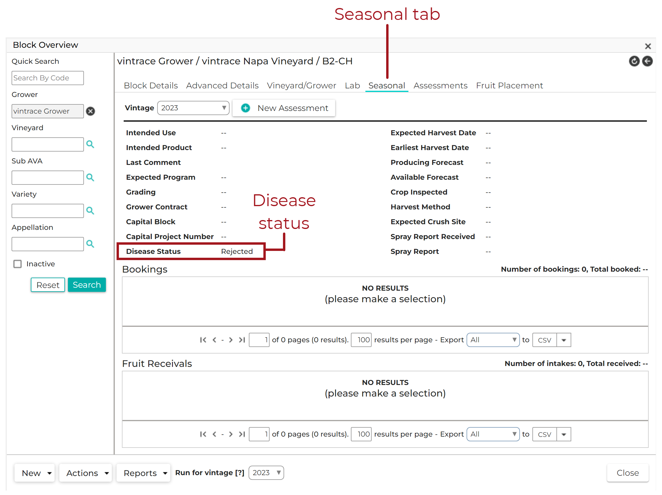Viewport: 662px width, 495px height.
Task: Click the Grower input field
Action: 47,111
